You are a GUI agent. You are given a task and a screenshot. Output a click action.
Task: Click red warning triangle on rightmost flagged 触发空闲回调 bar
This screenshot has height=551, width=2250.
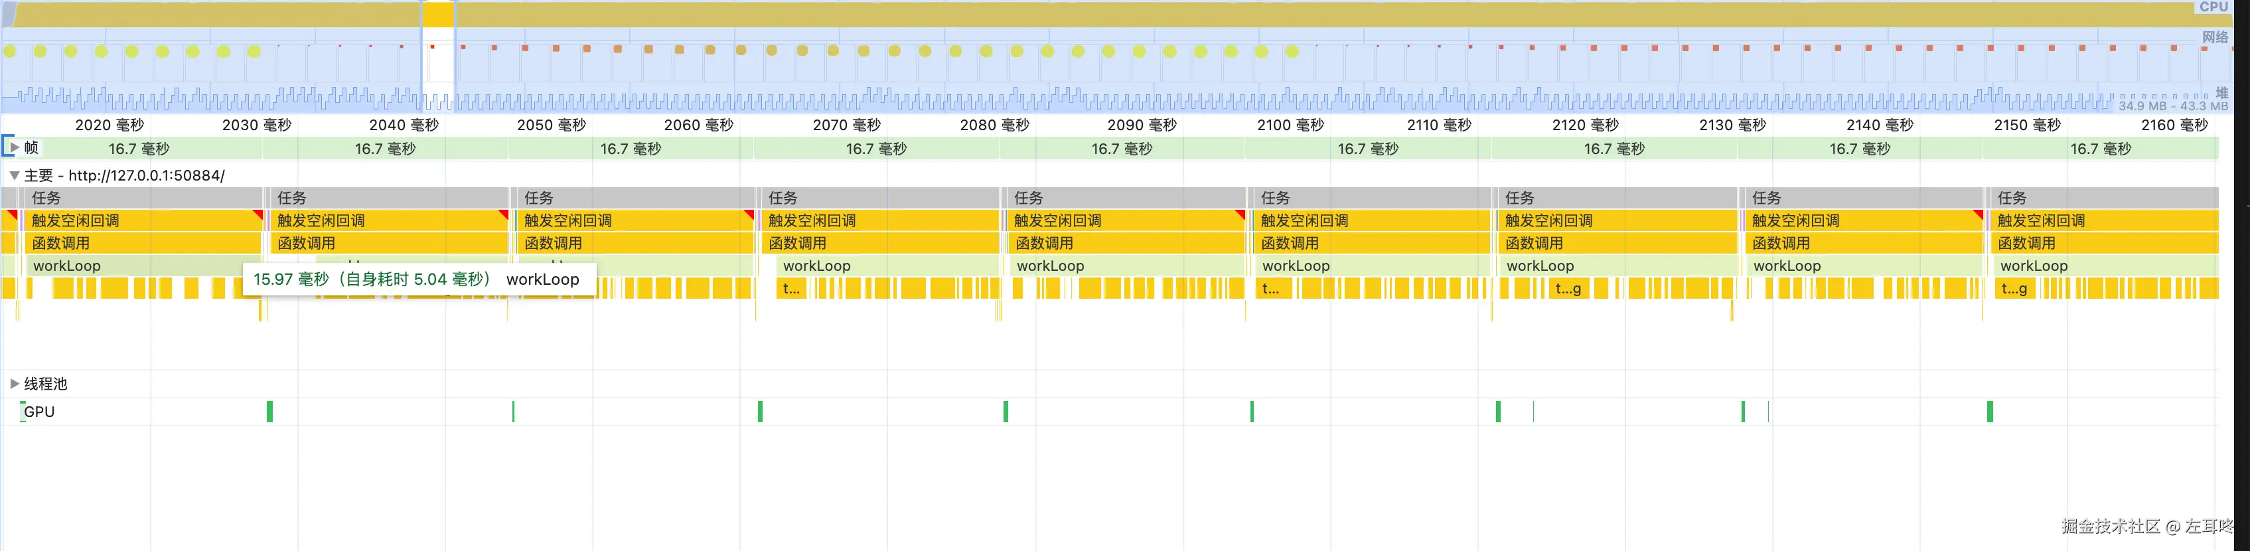click(x=1979, y=214)
